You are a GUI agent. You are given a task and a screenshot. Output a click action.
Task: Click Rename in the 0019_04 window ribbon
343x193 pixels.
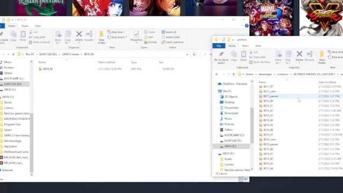89,36
